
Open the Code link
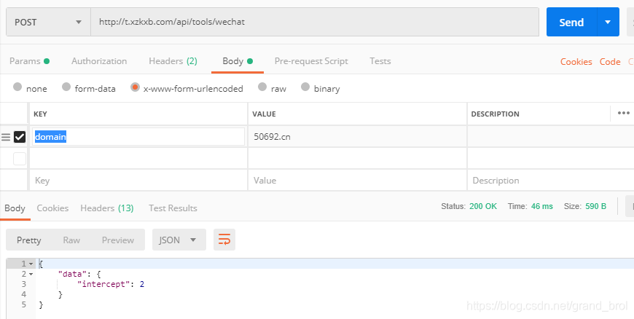click(610, 62)
